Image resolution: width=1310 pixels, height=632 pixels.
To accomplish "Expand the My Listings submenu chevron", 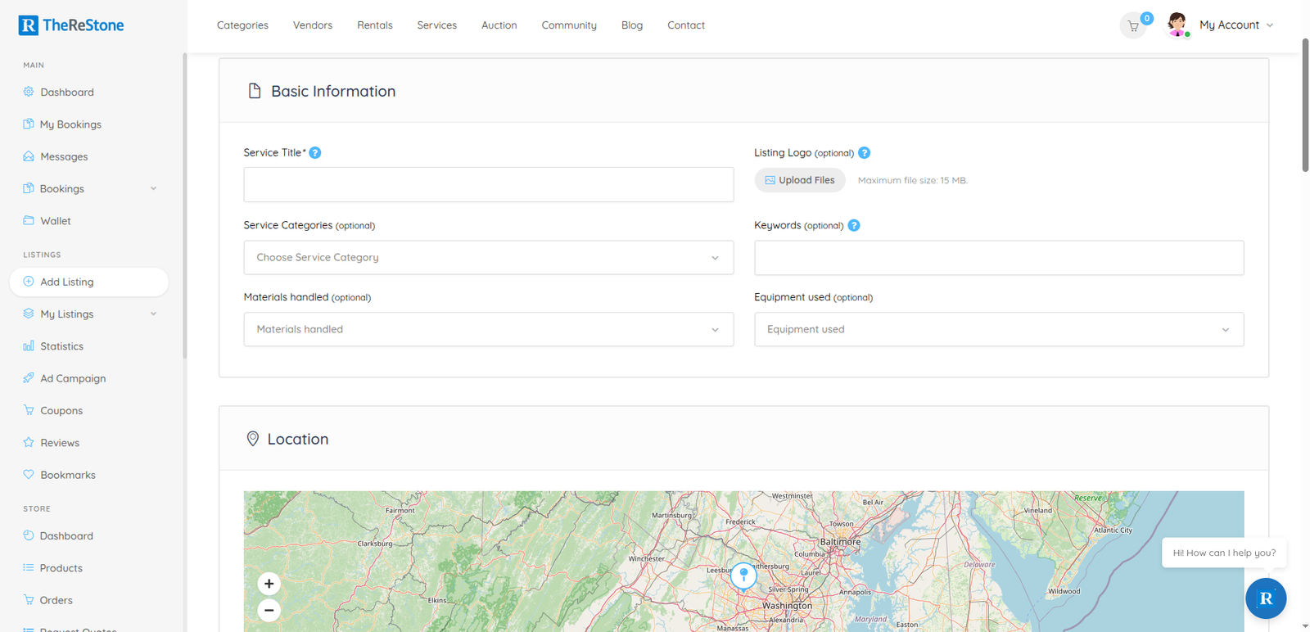I will pyautogui.click(x=153, y=314).
